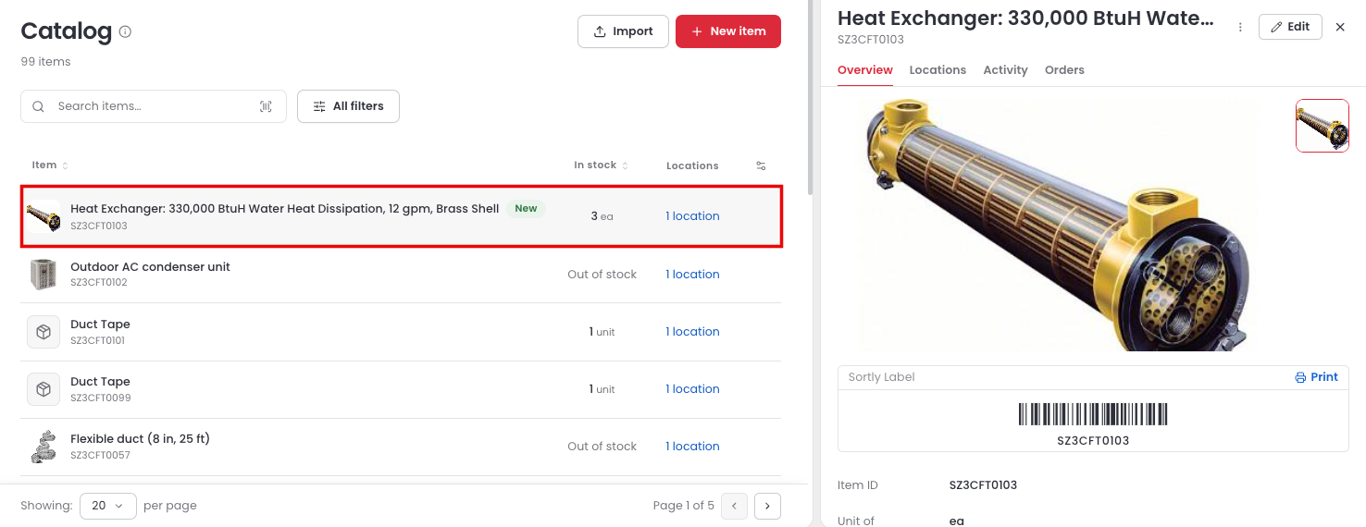Click the large heat exchanger product image
Image resolution: width=1366 pixels, height=527 pixels.
1057,225
